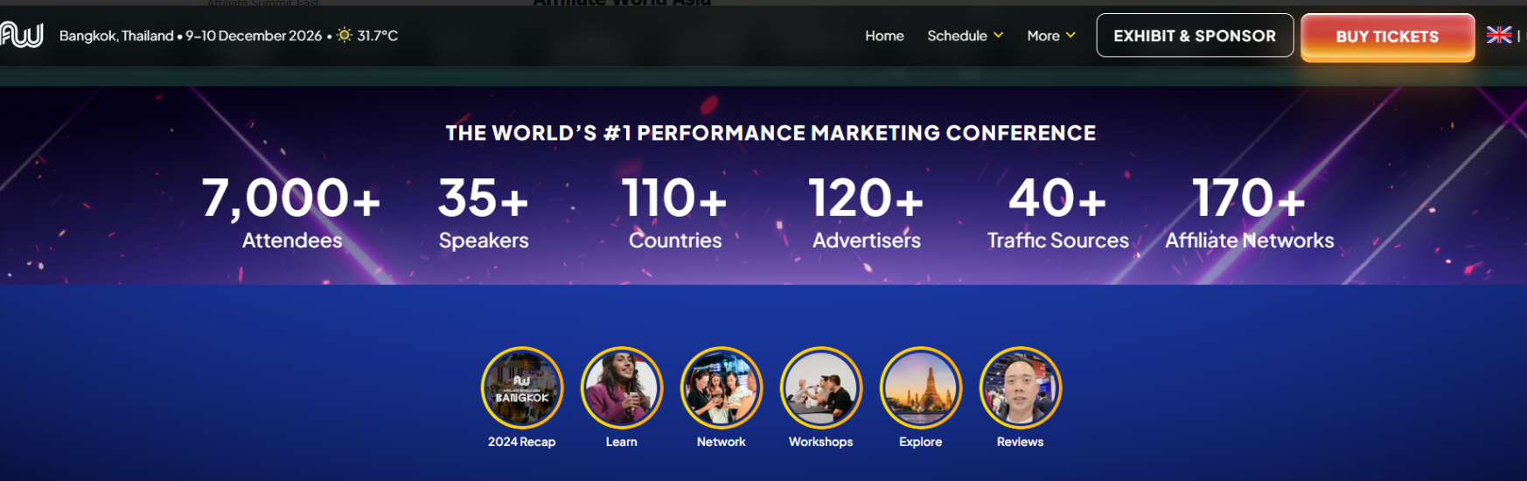Click the 31.7°C temperature reading

pyautogui.click(x=377, y=36)
